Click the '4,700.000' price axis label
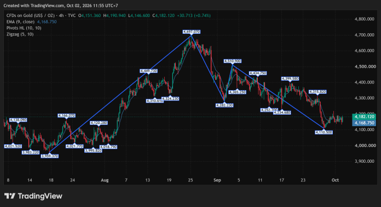 pos(364,35)
